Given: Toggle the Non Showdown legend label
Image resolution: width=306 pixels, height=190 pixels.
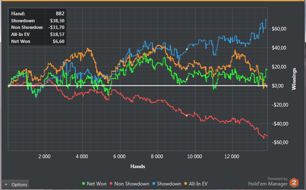Looking at the screenshot, I should coord(132,184).
